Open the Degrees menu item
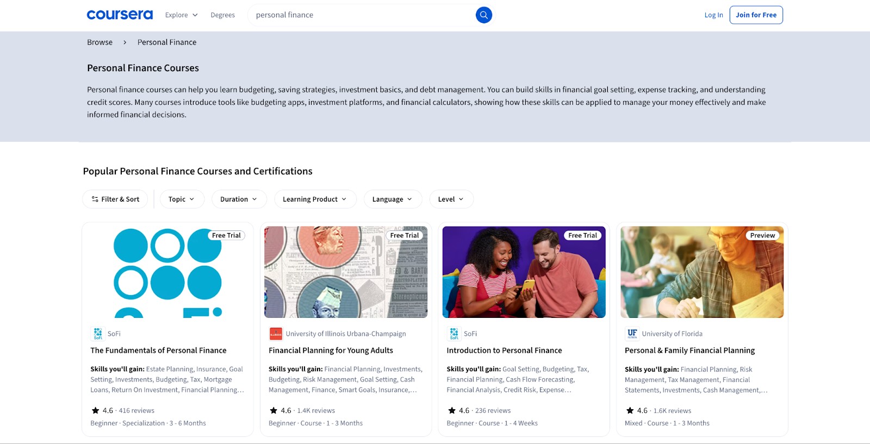 click(223, 15)
